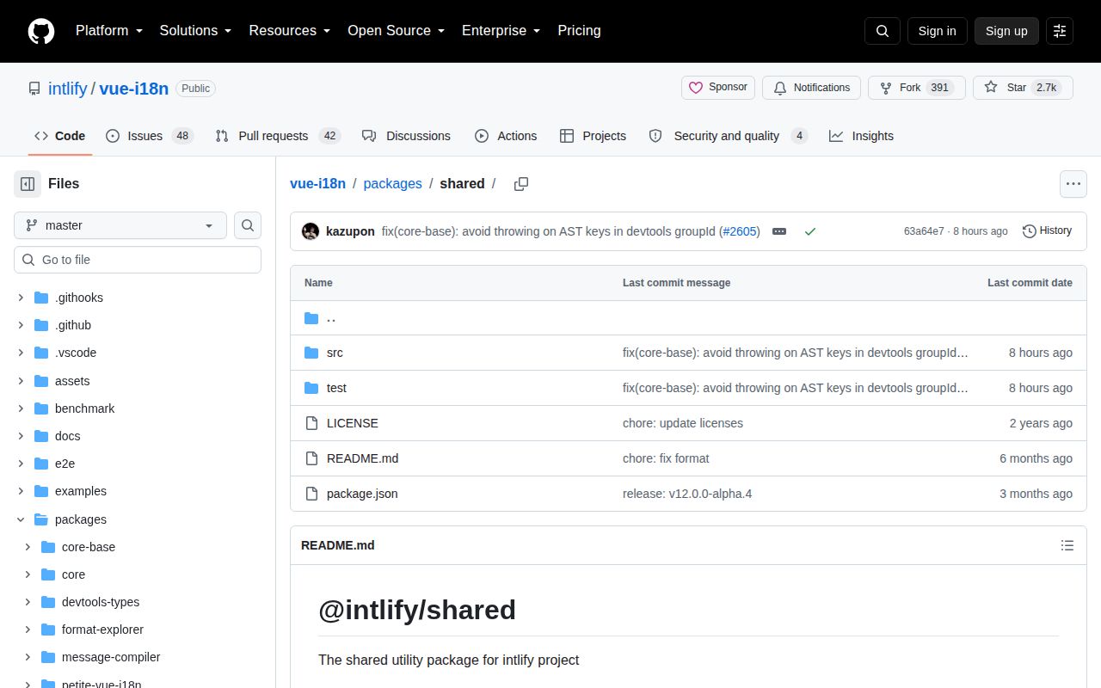Expand the devtools-types folder chevron
Image resolution: width=1101 pixels, height=688 pixels.
[x=28, y=602]
